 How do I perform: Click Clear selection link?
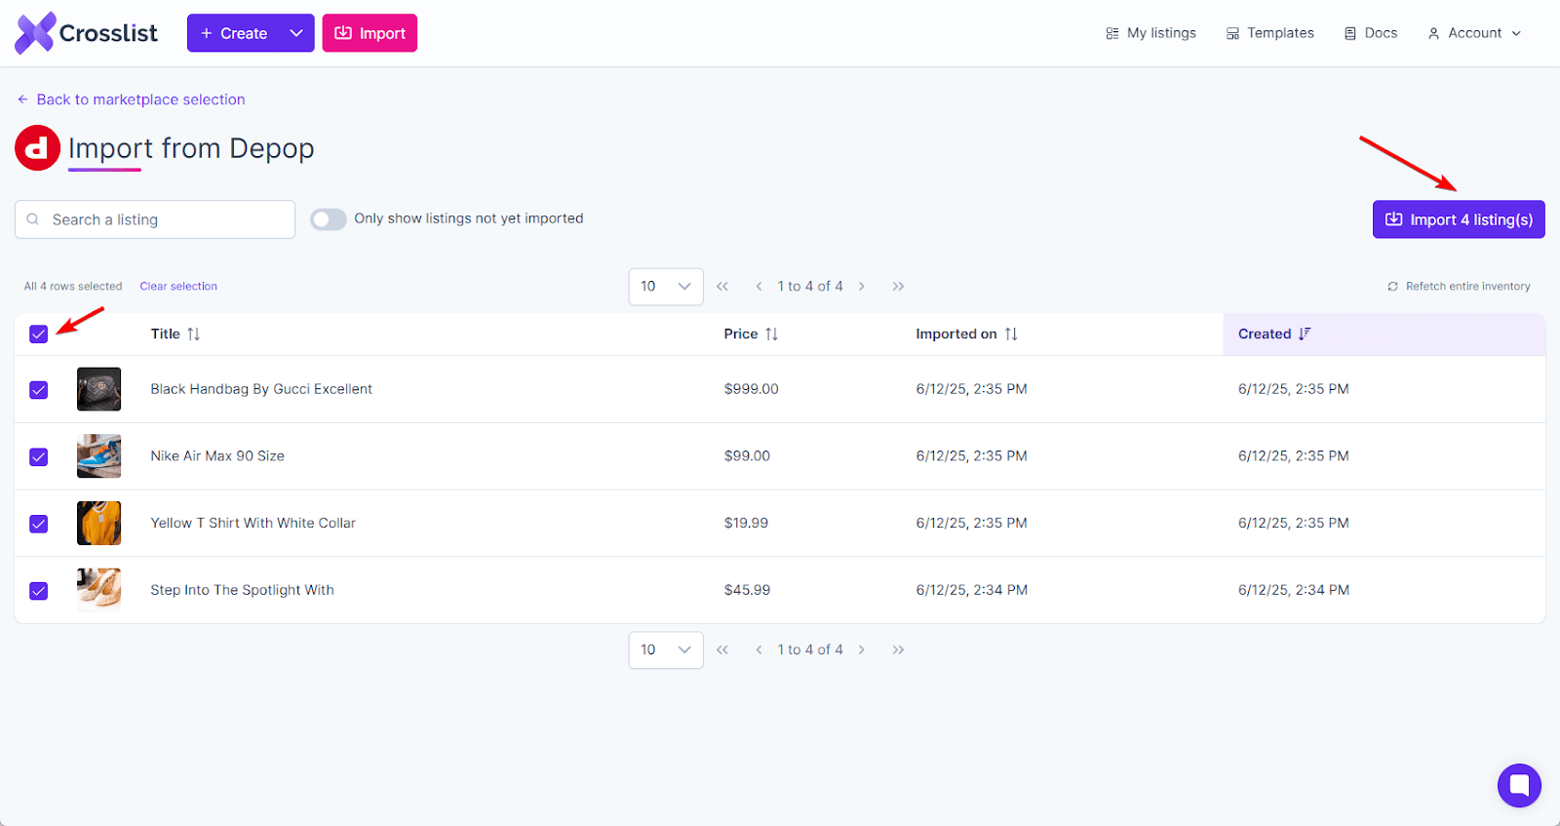point(178,287)
